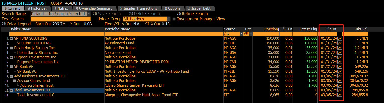Click chart icon for VP Bank AG row 7
This screenshot has width=384, height=103.
340,67
